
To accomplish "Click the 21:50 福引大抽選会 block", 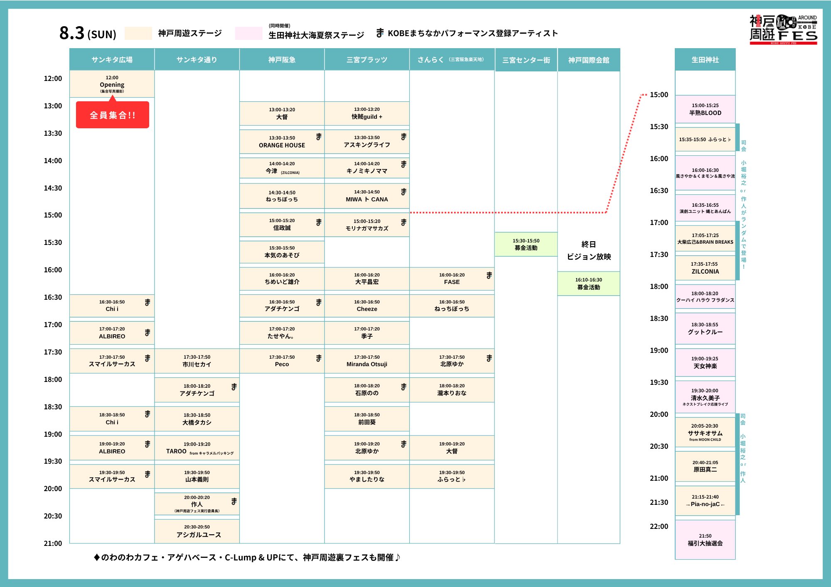I will pos(705,540).
